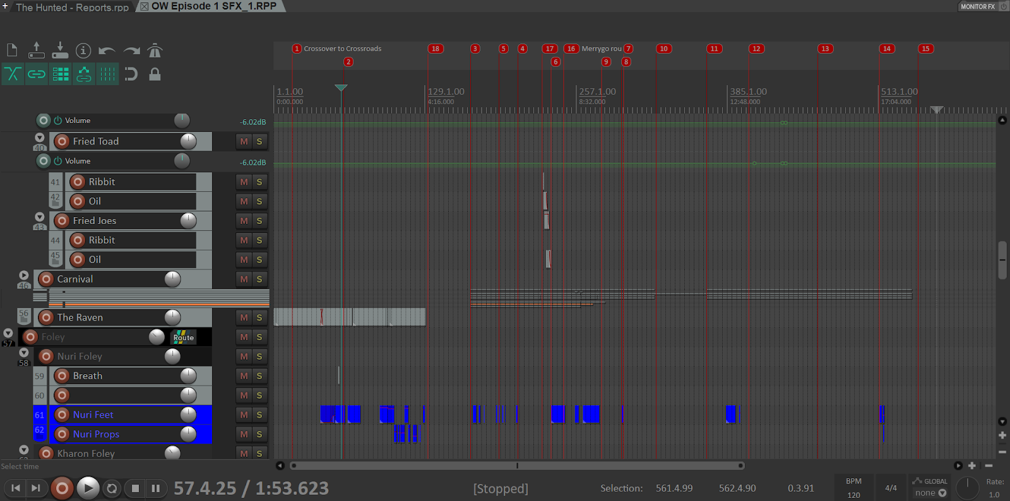The image size is (1010, 501).
Task: Select the OW Episode 1 SFX_1.RPP tab
Action: [x=214, y=6]
